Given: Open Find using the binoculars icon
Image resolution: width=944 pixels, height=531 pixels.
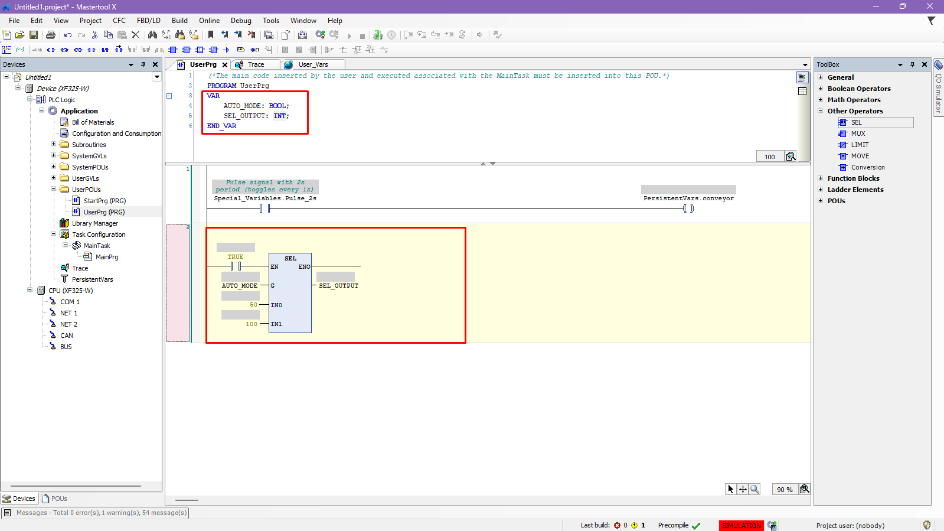Looking at the screenshot, I should click(x=152, y=35).
